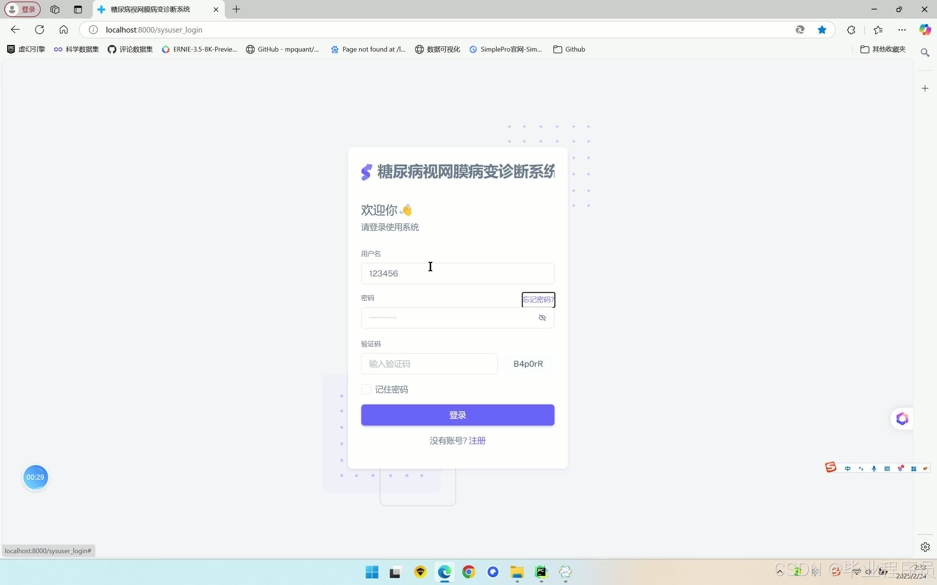Image resolution: width=937 pixels, height=585 pixels.
Task: Open the 评论数据集 bookmark
Action: coord(130,49)
